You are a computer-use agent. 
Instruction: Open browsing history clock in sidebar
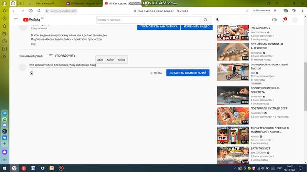point(4,18)
